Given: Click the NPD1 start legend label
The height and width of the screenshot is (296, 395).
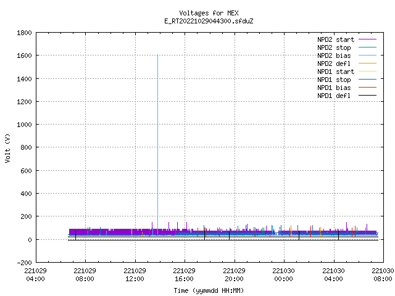Looking at the screenshot, I should pos(336,72).
